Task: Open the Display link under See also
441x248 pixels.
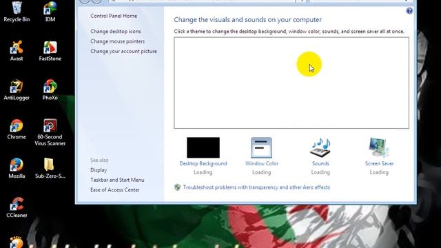Action: [x=99, y=170]
